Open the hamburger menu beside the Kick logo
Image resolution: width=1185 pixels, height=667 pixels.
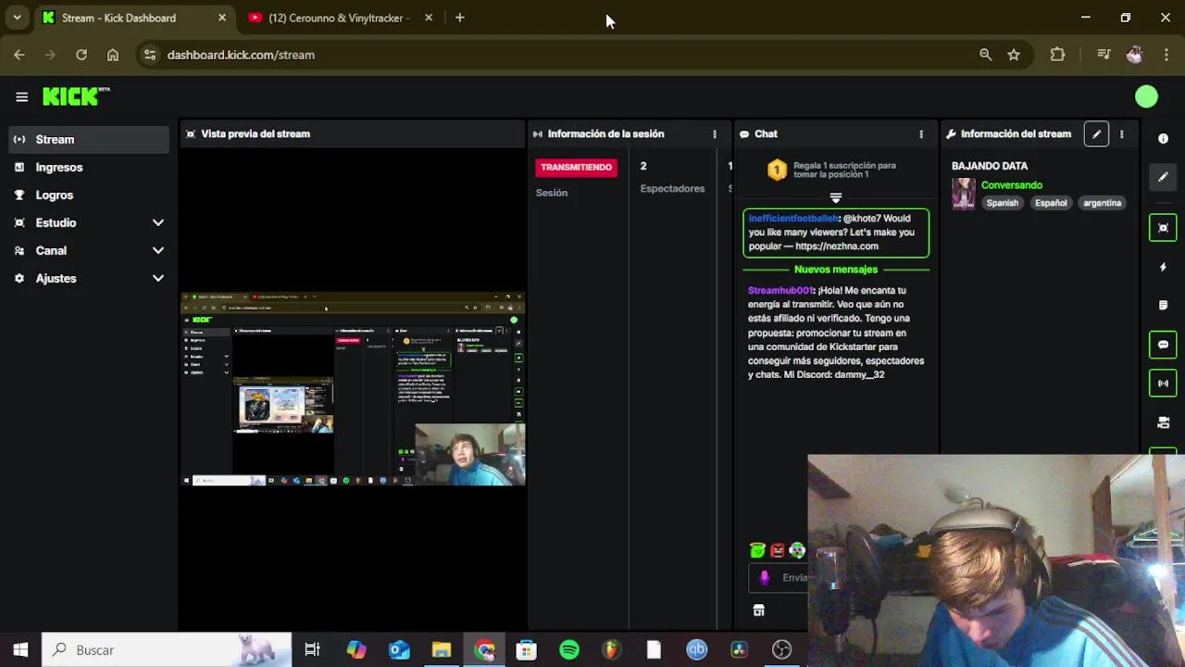21,96
